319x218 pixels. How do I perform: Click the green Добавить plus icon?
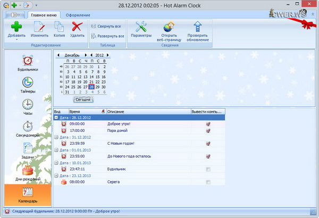[16, 27]
